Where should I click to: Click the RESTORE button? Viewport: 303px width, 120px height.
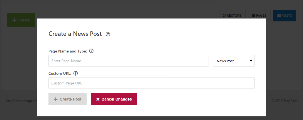[232, 16]
